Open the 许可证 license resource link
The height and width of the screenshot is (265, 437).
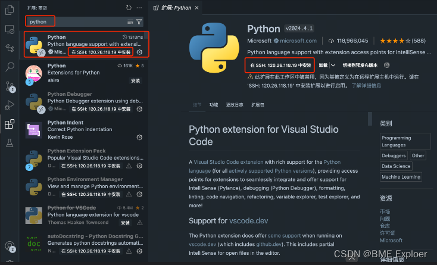tap(388, 233)
